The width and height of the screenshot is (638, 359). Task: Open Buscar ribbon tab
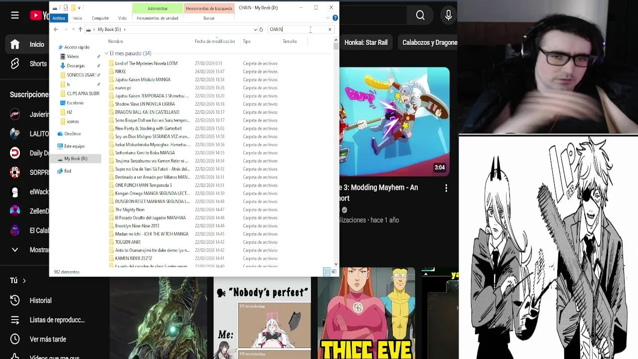click(x=209, y=18)
